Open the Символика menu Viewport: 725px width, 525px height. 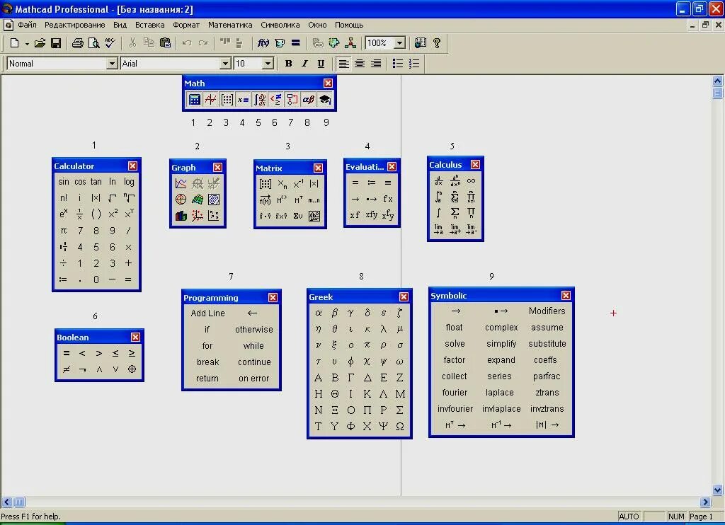[x=280, y=25]
